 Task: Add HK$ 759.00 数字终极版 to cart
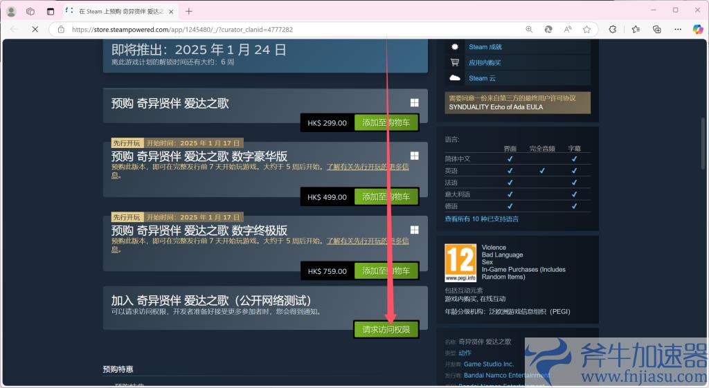386,271
